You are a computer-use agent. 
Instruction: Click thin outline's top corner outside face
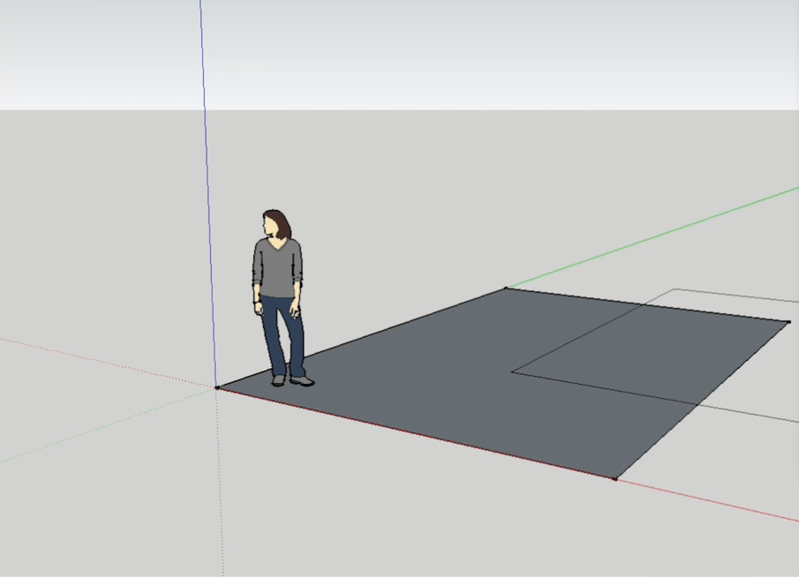click(x=675, y=289)
